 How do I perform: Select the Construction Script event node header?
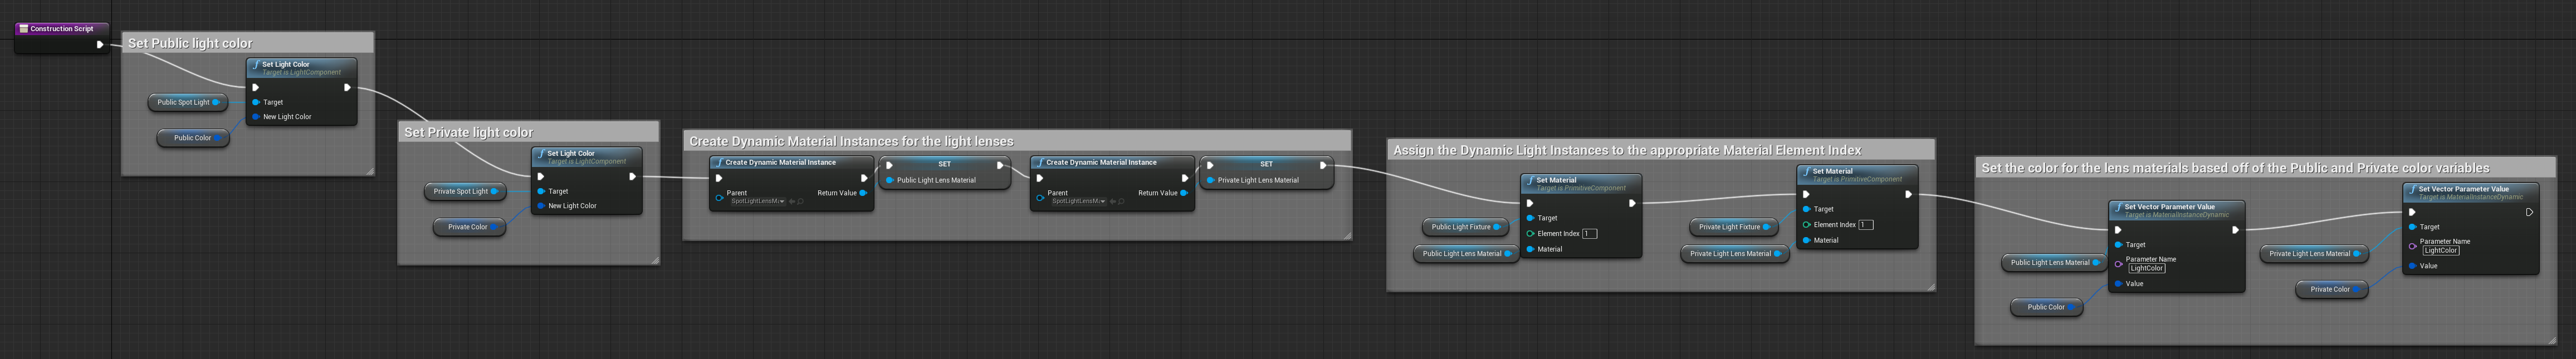(61, 29)
